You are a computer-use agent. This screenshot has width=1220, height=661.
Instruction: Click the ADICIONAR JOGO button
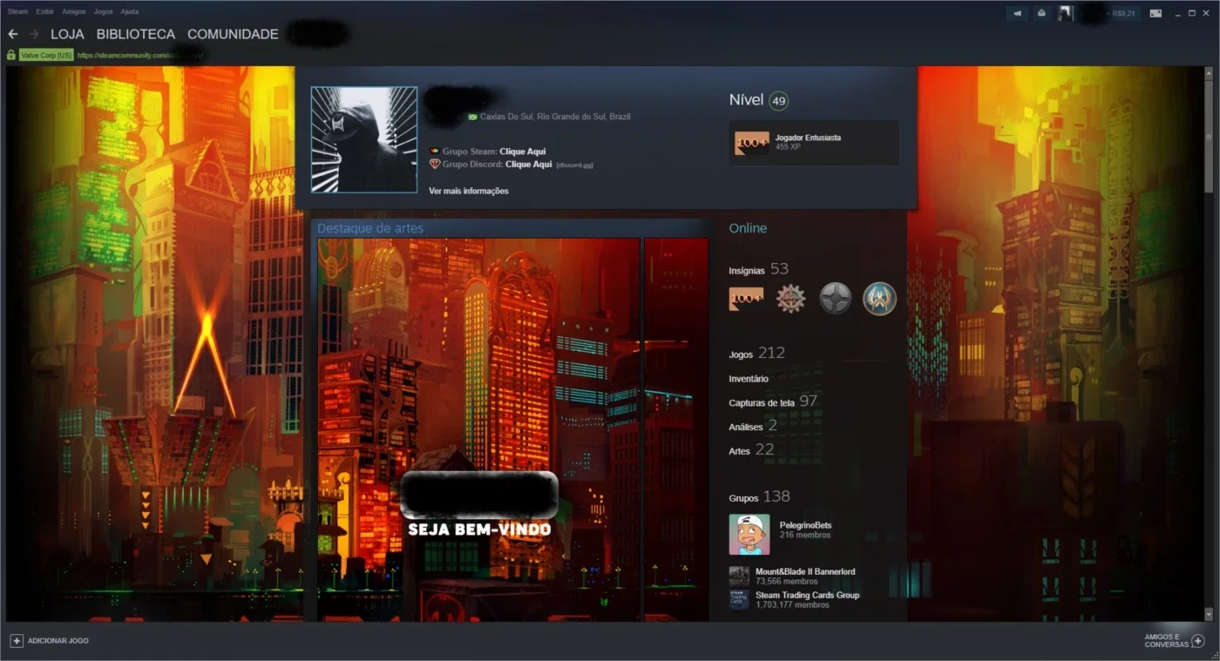click(49, 641)
